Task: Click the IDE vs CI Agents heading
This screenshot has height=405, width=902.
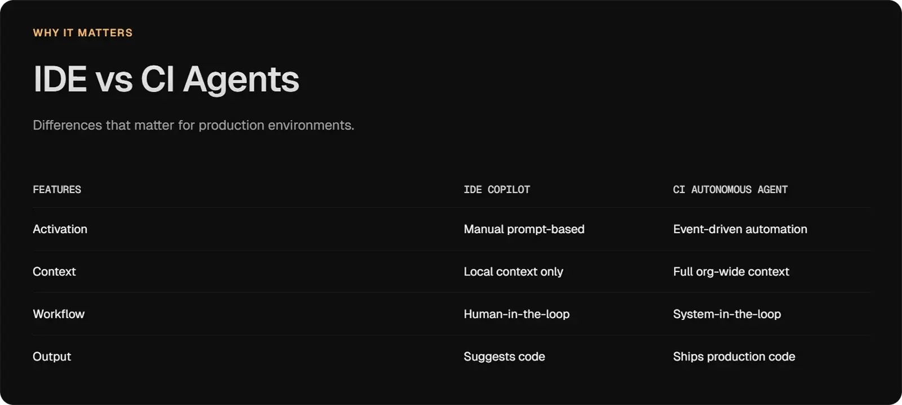Action: [x=166, y=79]
